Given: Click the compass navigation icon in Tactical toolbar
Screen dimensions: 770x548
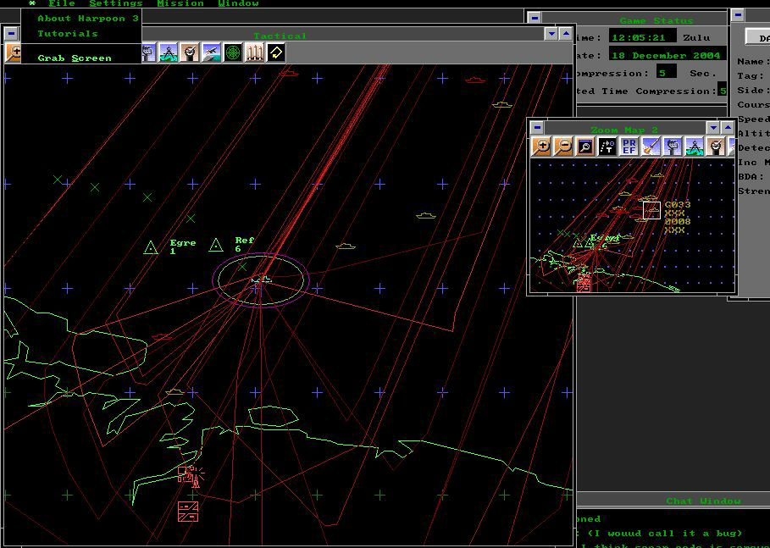Looking at the screenshot, I should pyautogui.click(x=168, y=53).
